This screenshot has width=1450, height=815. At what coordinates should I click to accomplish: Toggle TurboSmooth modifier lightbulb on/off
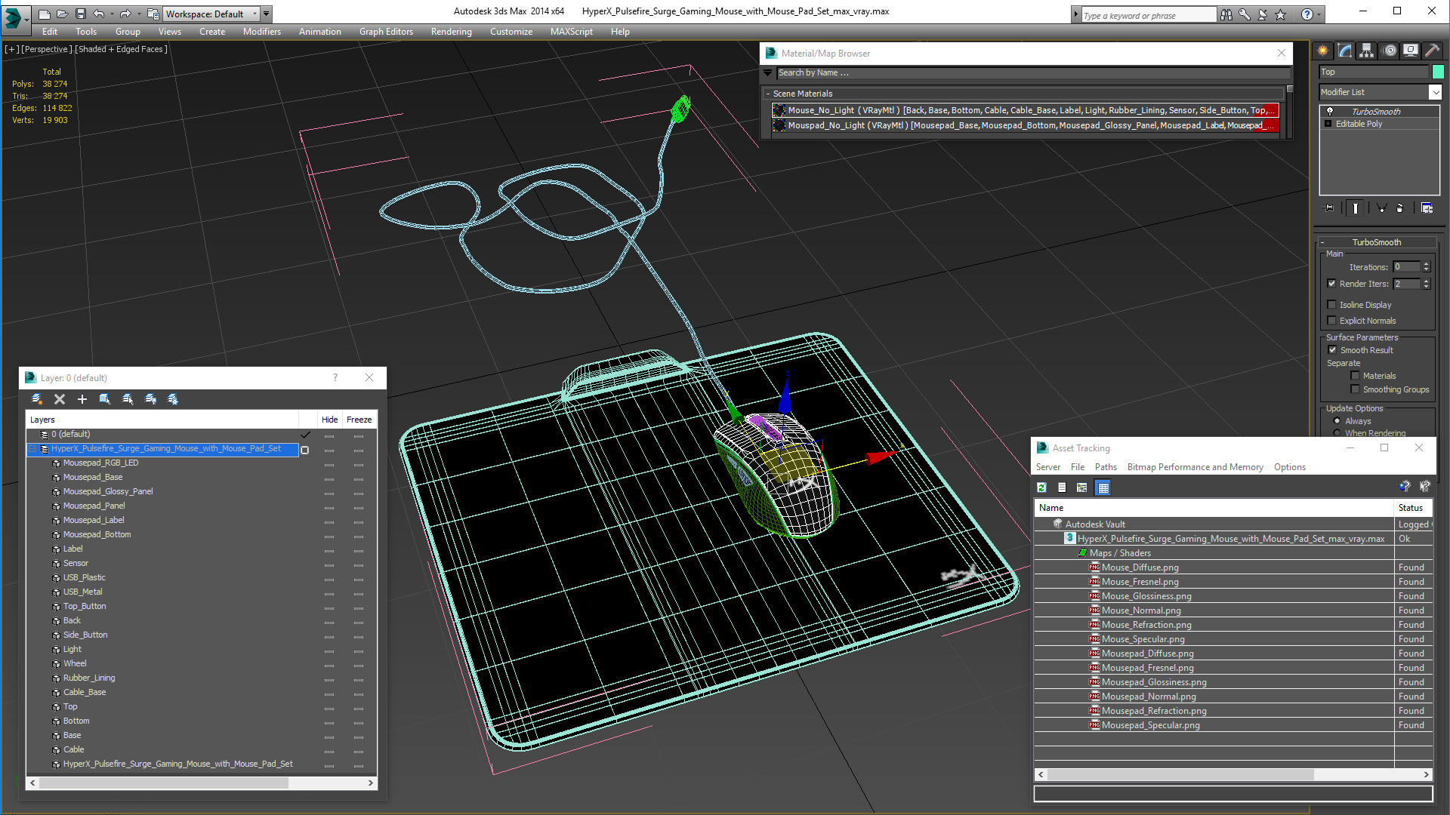(x=1330, y=111)
